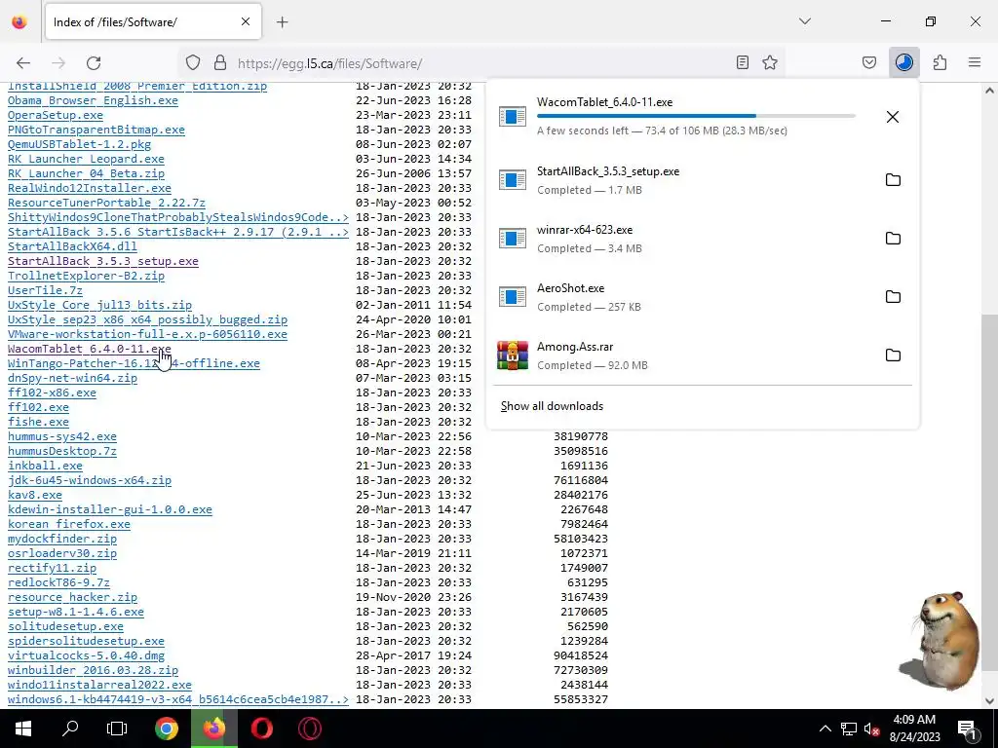Download dnSpy-net-win64.zip
The width and height of the screenshot is (998, 748).
pyautogui.click(x=72, y=379)
